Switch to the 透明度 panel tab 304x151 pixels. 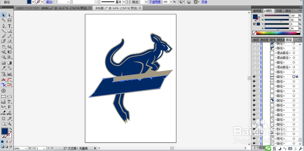(x=257, y=11)
